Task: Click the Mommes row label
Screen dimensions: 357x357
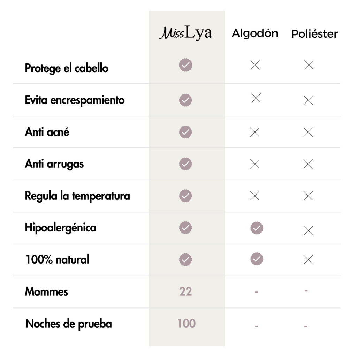Action: [46, 291]
